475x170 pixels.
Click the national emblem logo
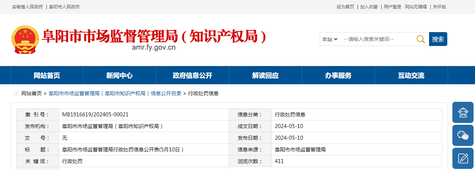click(25, 39)
